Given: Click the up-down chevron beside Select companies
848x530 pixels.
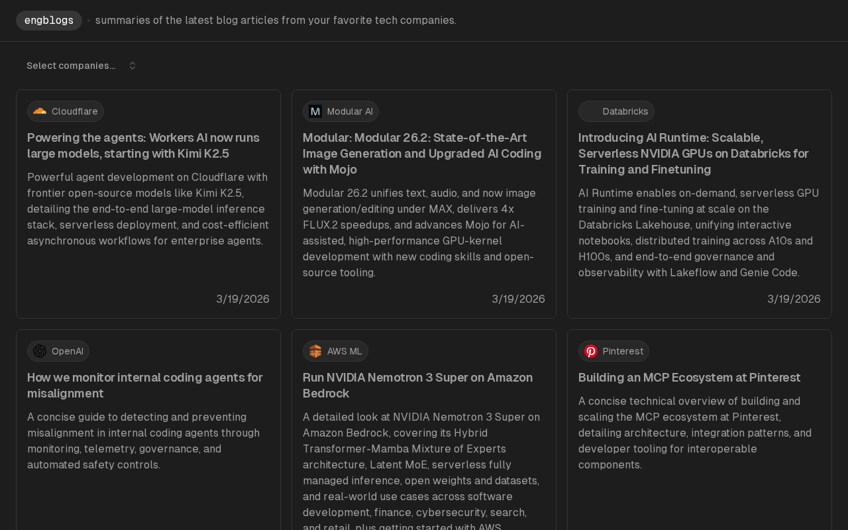Looking at the screenshot, I should (x=132, y=66).
